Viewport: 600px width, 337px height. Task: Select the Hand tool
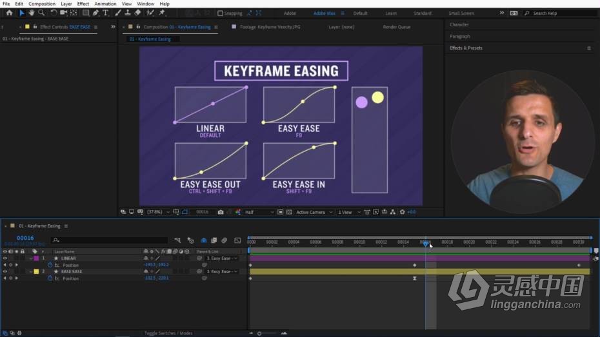tap(32, 13)
